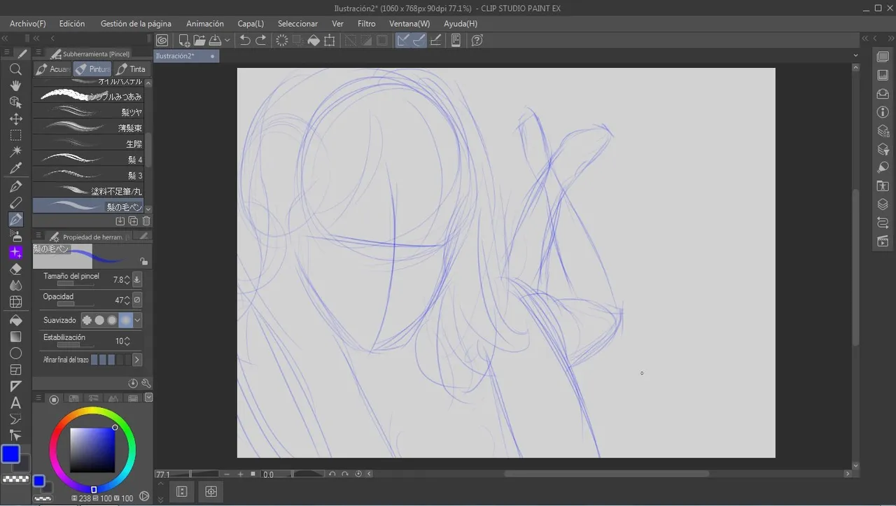The image size is (896, 506).
Task: Select strongest Suavizado anti-aliasing option
Action: (125, 320)
